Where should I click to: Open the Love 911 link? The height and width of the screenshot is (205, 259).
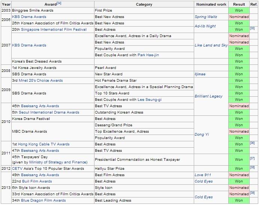click(203, 175)
